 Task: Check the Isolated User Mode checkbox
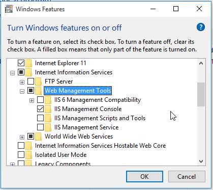21,155
